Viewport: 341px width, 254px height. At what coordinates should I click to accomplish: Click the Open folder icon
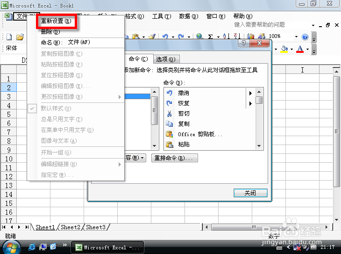[20, 37]
